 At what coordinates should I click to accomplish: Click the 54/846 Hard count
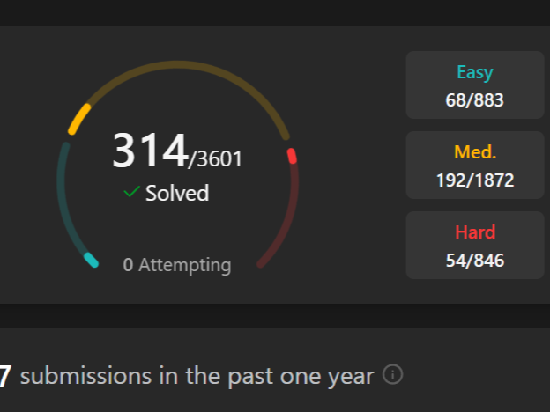475,261
